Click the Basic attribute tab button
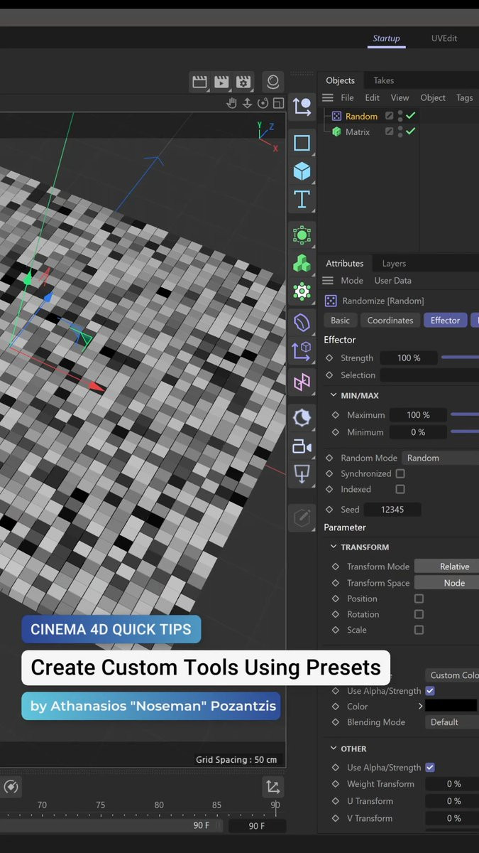 pos(341,321)
